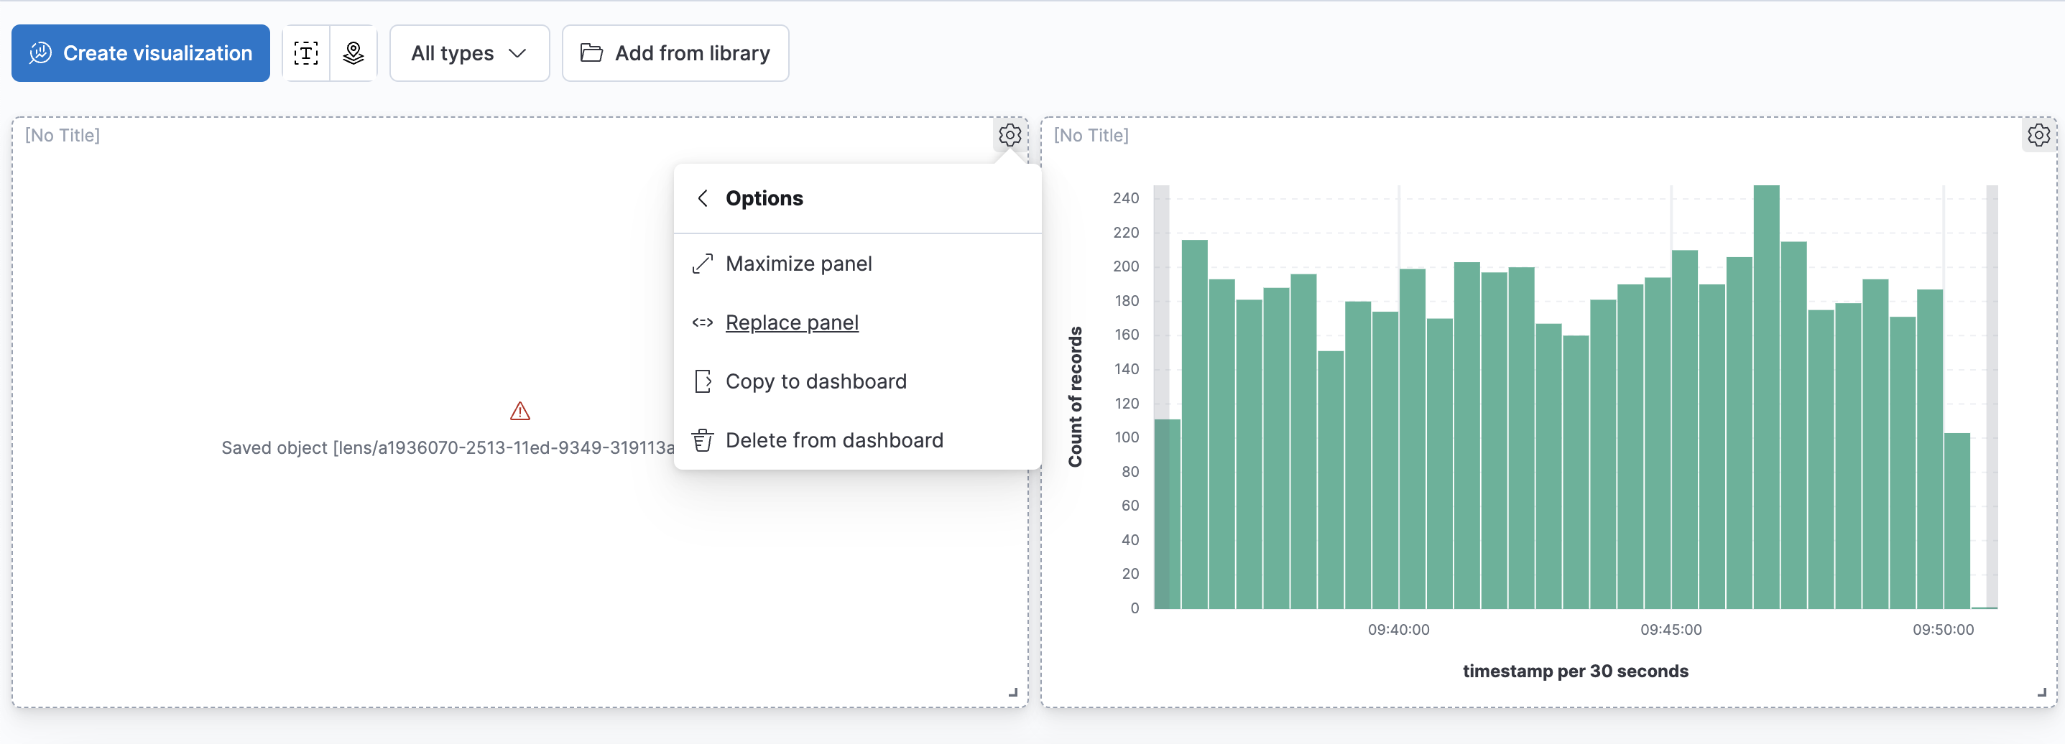The width and height of the screenshot is (2065, 744).
Task: Click the folder icon on Add from library
Action: (x=591, y=53)
